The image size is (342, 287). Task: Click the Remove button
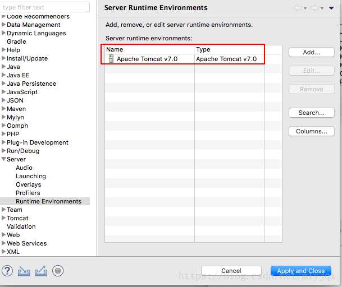pos(312,89)
